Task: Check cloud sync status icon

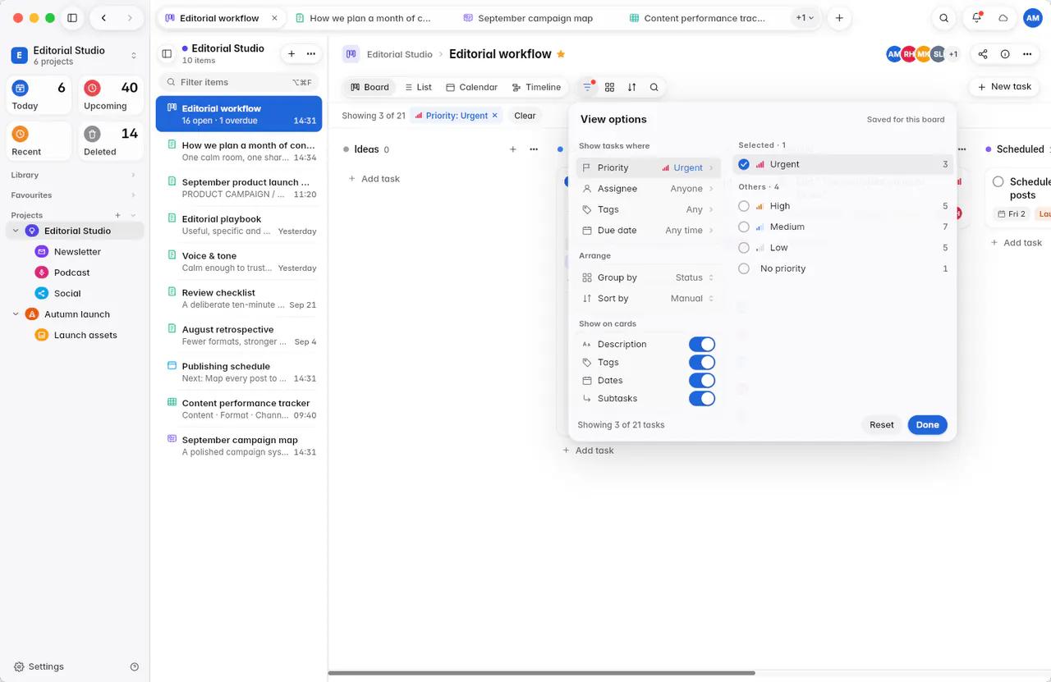Action: click(1003, 18)
